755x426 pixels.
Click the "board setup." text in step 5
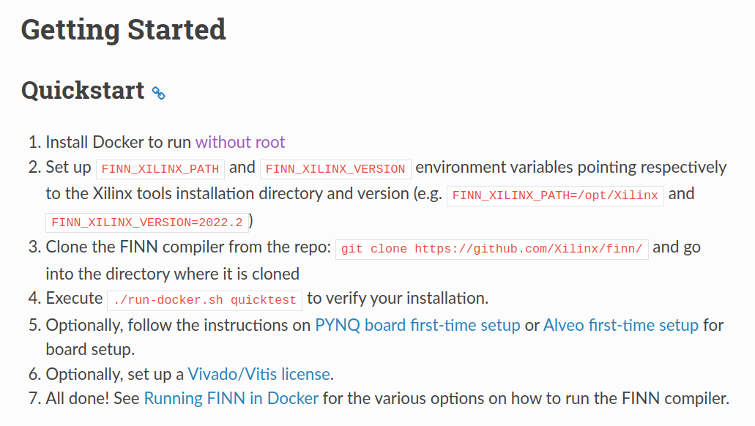pyautogui.click(x=90, y=349)
